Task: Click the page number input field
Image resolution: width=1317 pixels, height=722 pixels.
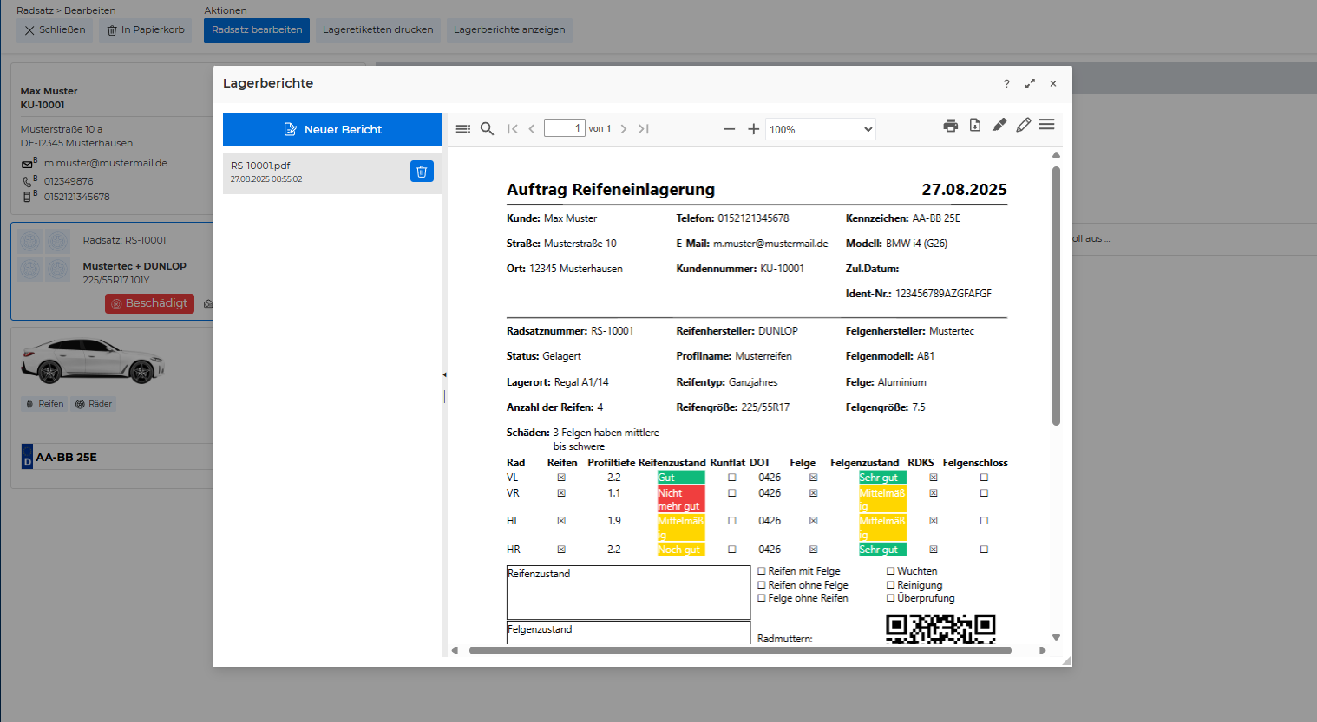Action: [x=564, y=128]
